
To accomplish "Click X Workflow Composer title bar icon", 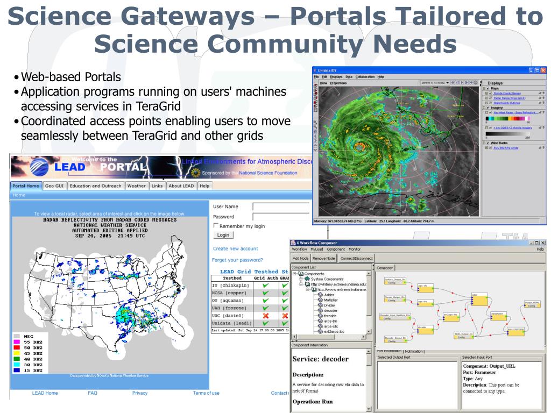I will pyautogui.click(x=293, y=243).
